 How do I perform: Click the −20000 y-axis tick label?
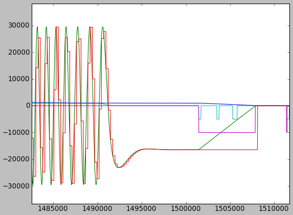point(16,159)
